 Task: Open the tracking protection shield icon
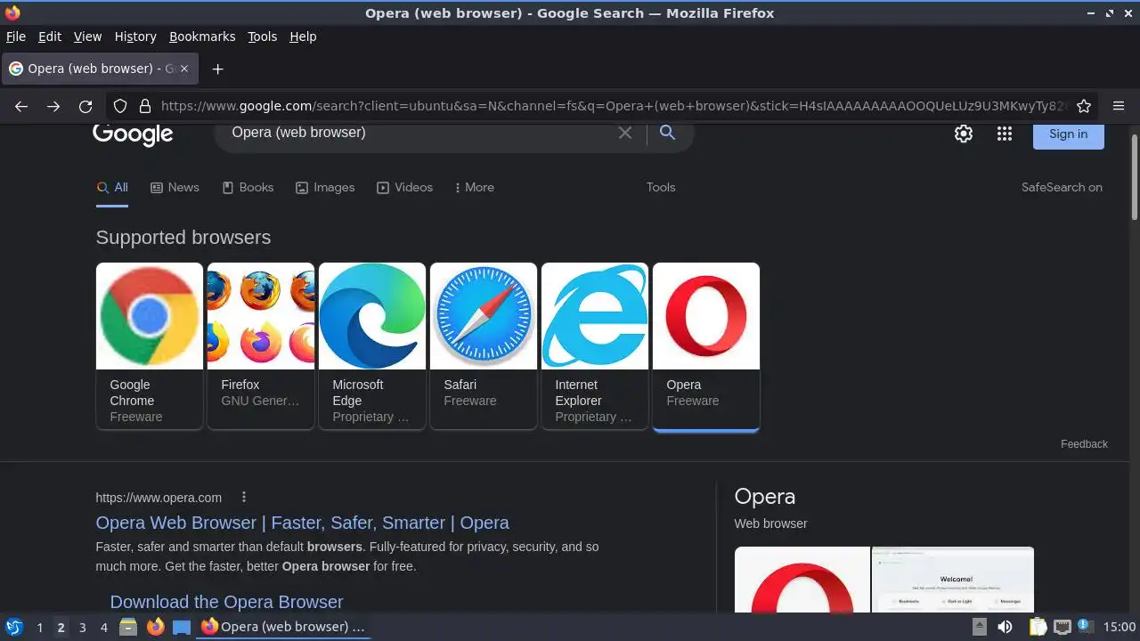pyautogui.click(x=120, y=106)
